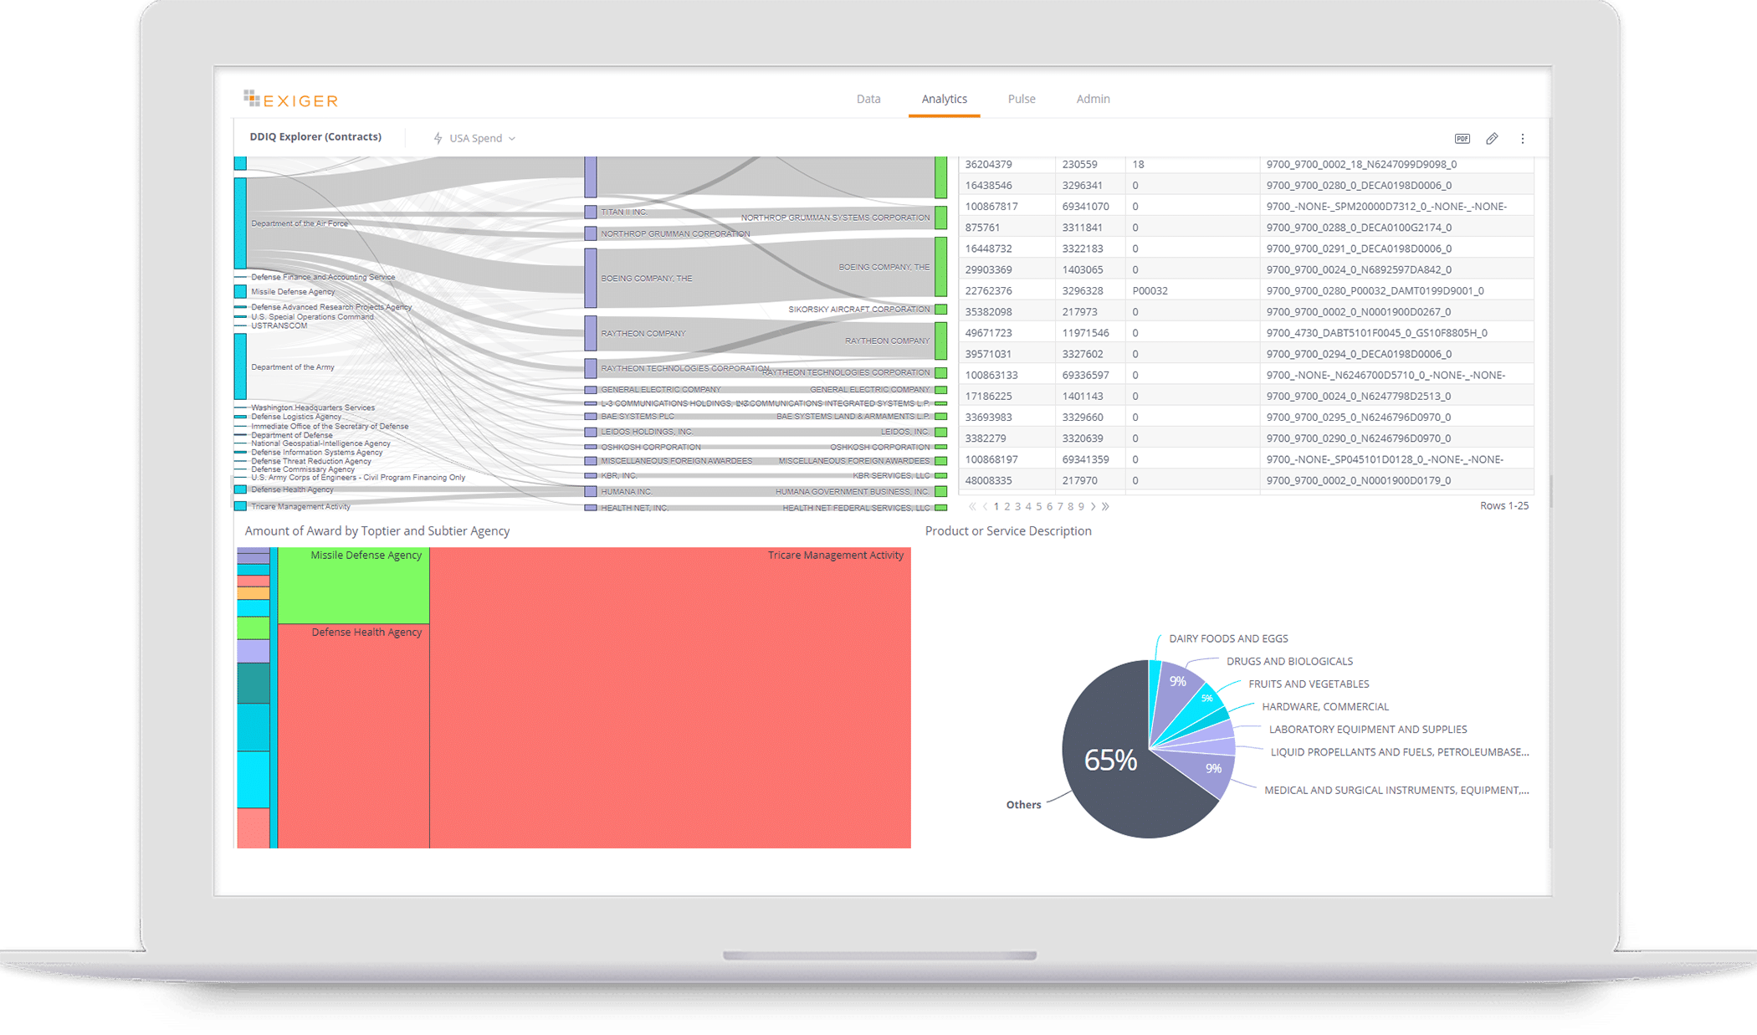The image size is (1757, 1035).
Task: Click LEIDOS HOLDINGS, INC. node
Action: tap(591, 432)
